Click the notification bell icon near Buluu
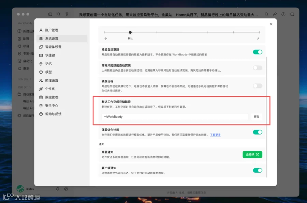 [58, 189]
